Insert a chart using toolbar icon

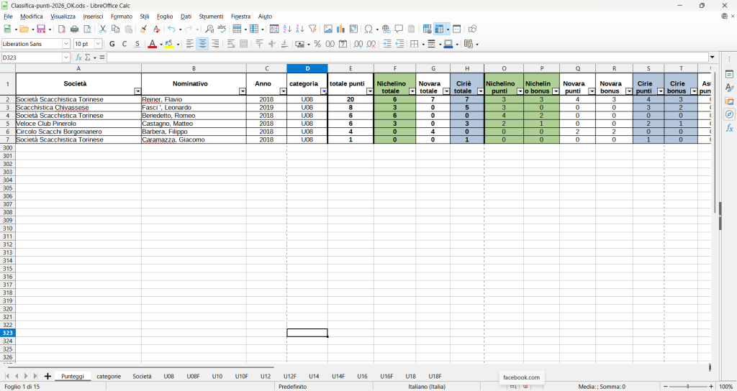click(341, 29)
